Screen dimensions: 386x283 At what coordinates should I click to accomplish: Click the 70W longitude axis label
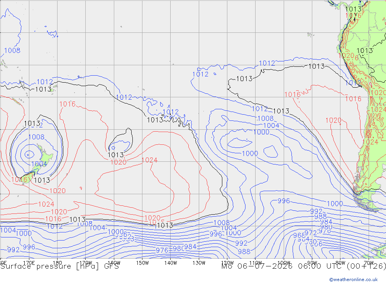click(x=369, y=263)
